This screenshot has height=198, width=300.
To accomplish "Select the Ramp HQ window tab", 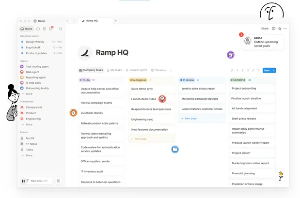I will pos(95,21).
